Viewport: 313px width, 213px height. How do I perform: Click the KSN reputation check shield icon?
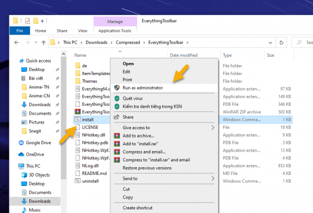click(117, 106)
